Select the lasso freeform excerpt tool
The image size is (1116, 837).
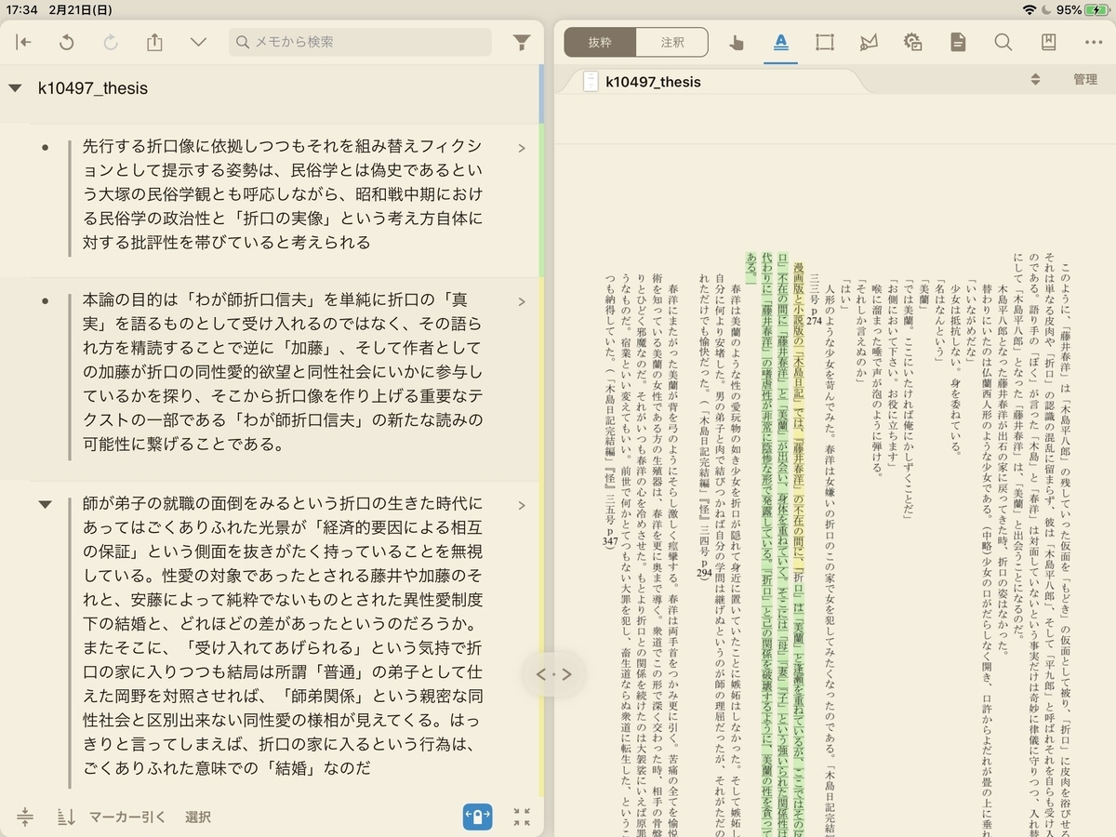tap(870, 42)
